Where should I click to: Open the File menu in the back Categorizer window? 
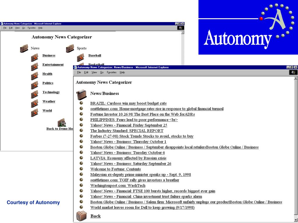(x=5, y=28)
